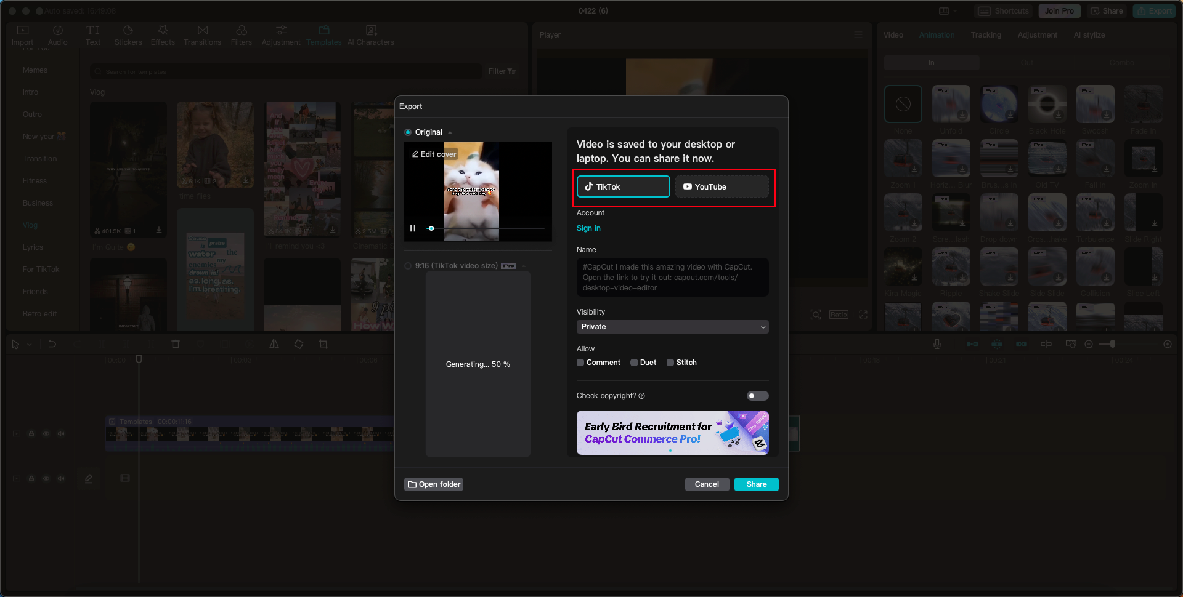Open the Memes template category
The height and width of the screenshot is (597, 1183).
coord(35,70)
